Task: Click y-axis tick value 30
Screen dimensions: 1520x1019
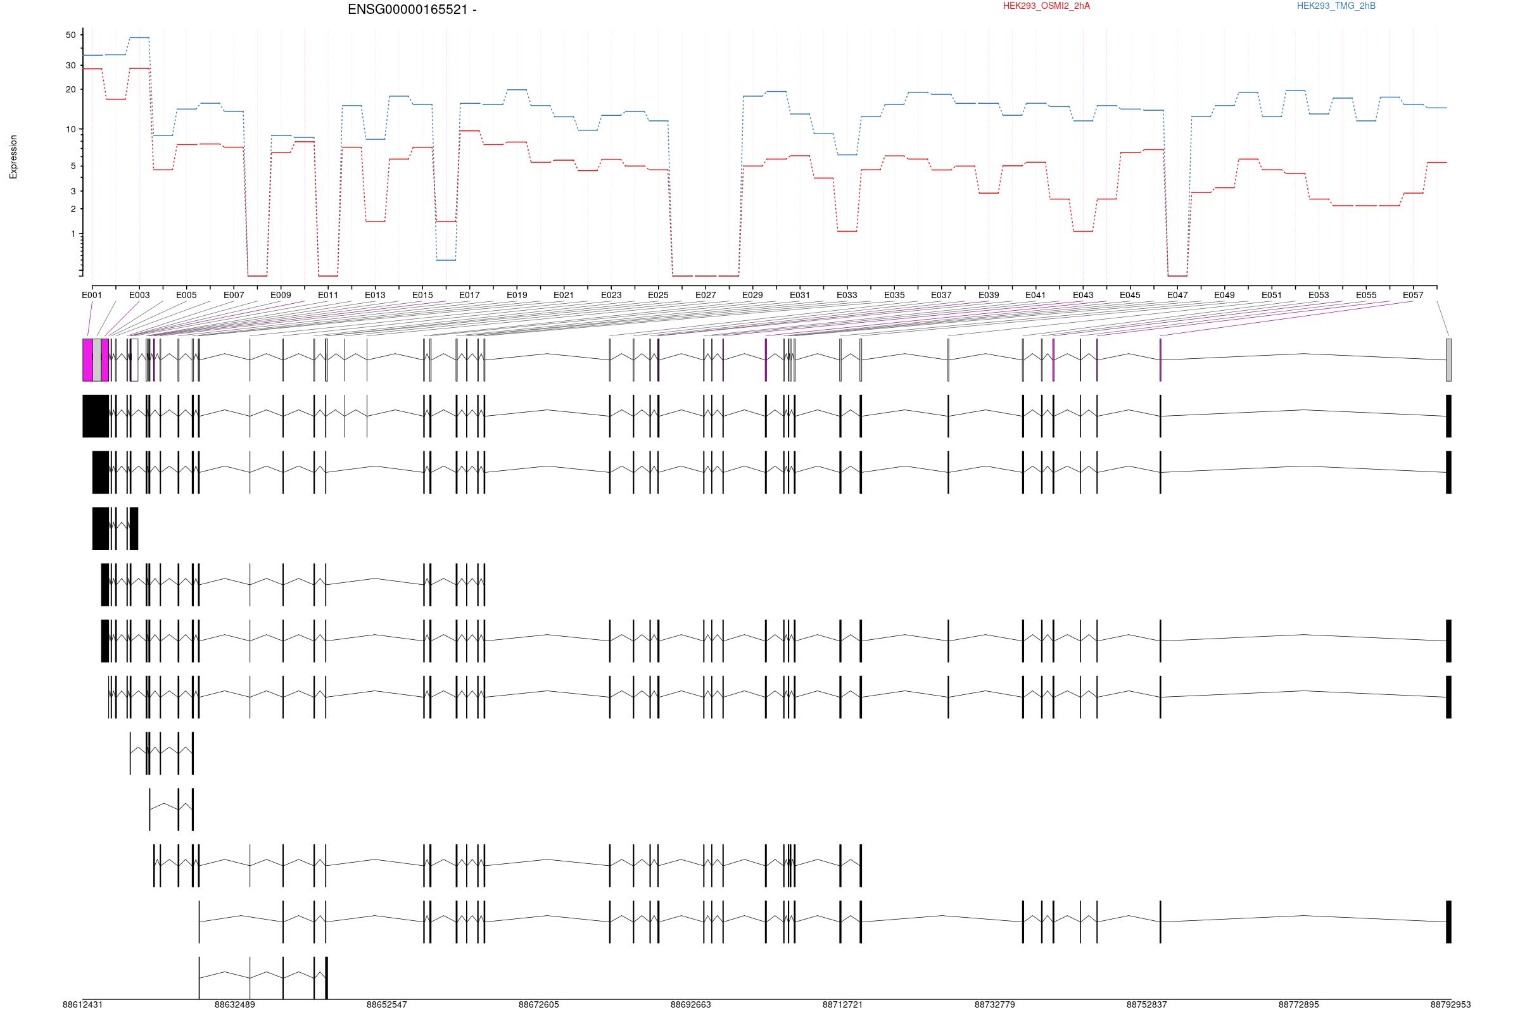Action: point(71,65)
